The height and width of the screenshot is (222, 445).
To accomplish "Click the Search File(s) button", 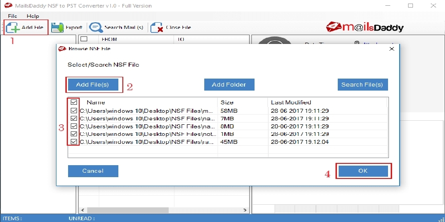I will (362, 84).
